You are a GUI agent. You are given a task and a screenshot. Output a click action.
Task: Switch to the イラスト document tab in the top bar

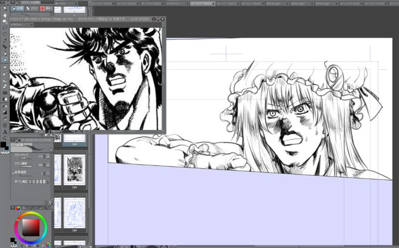click(x=176, y=4)
